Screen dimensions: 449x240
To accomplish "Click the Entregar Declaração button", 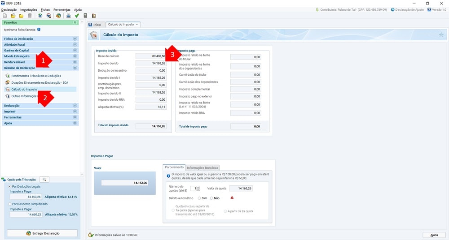I will pyautogui.click(x=42, y=233).
